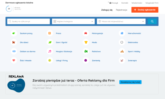The height and width of the screenshot is (99, 165).
Task: Open the Motoryzacja category link
Action: 97,33
